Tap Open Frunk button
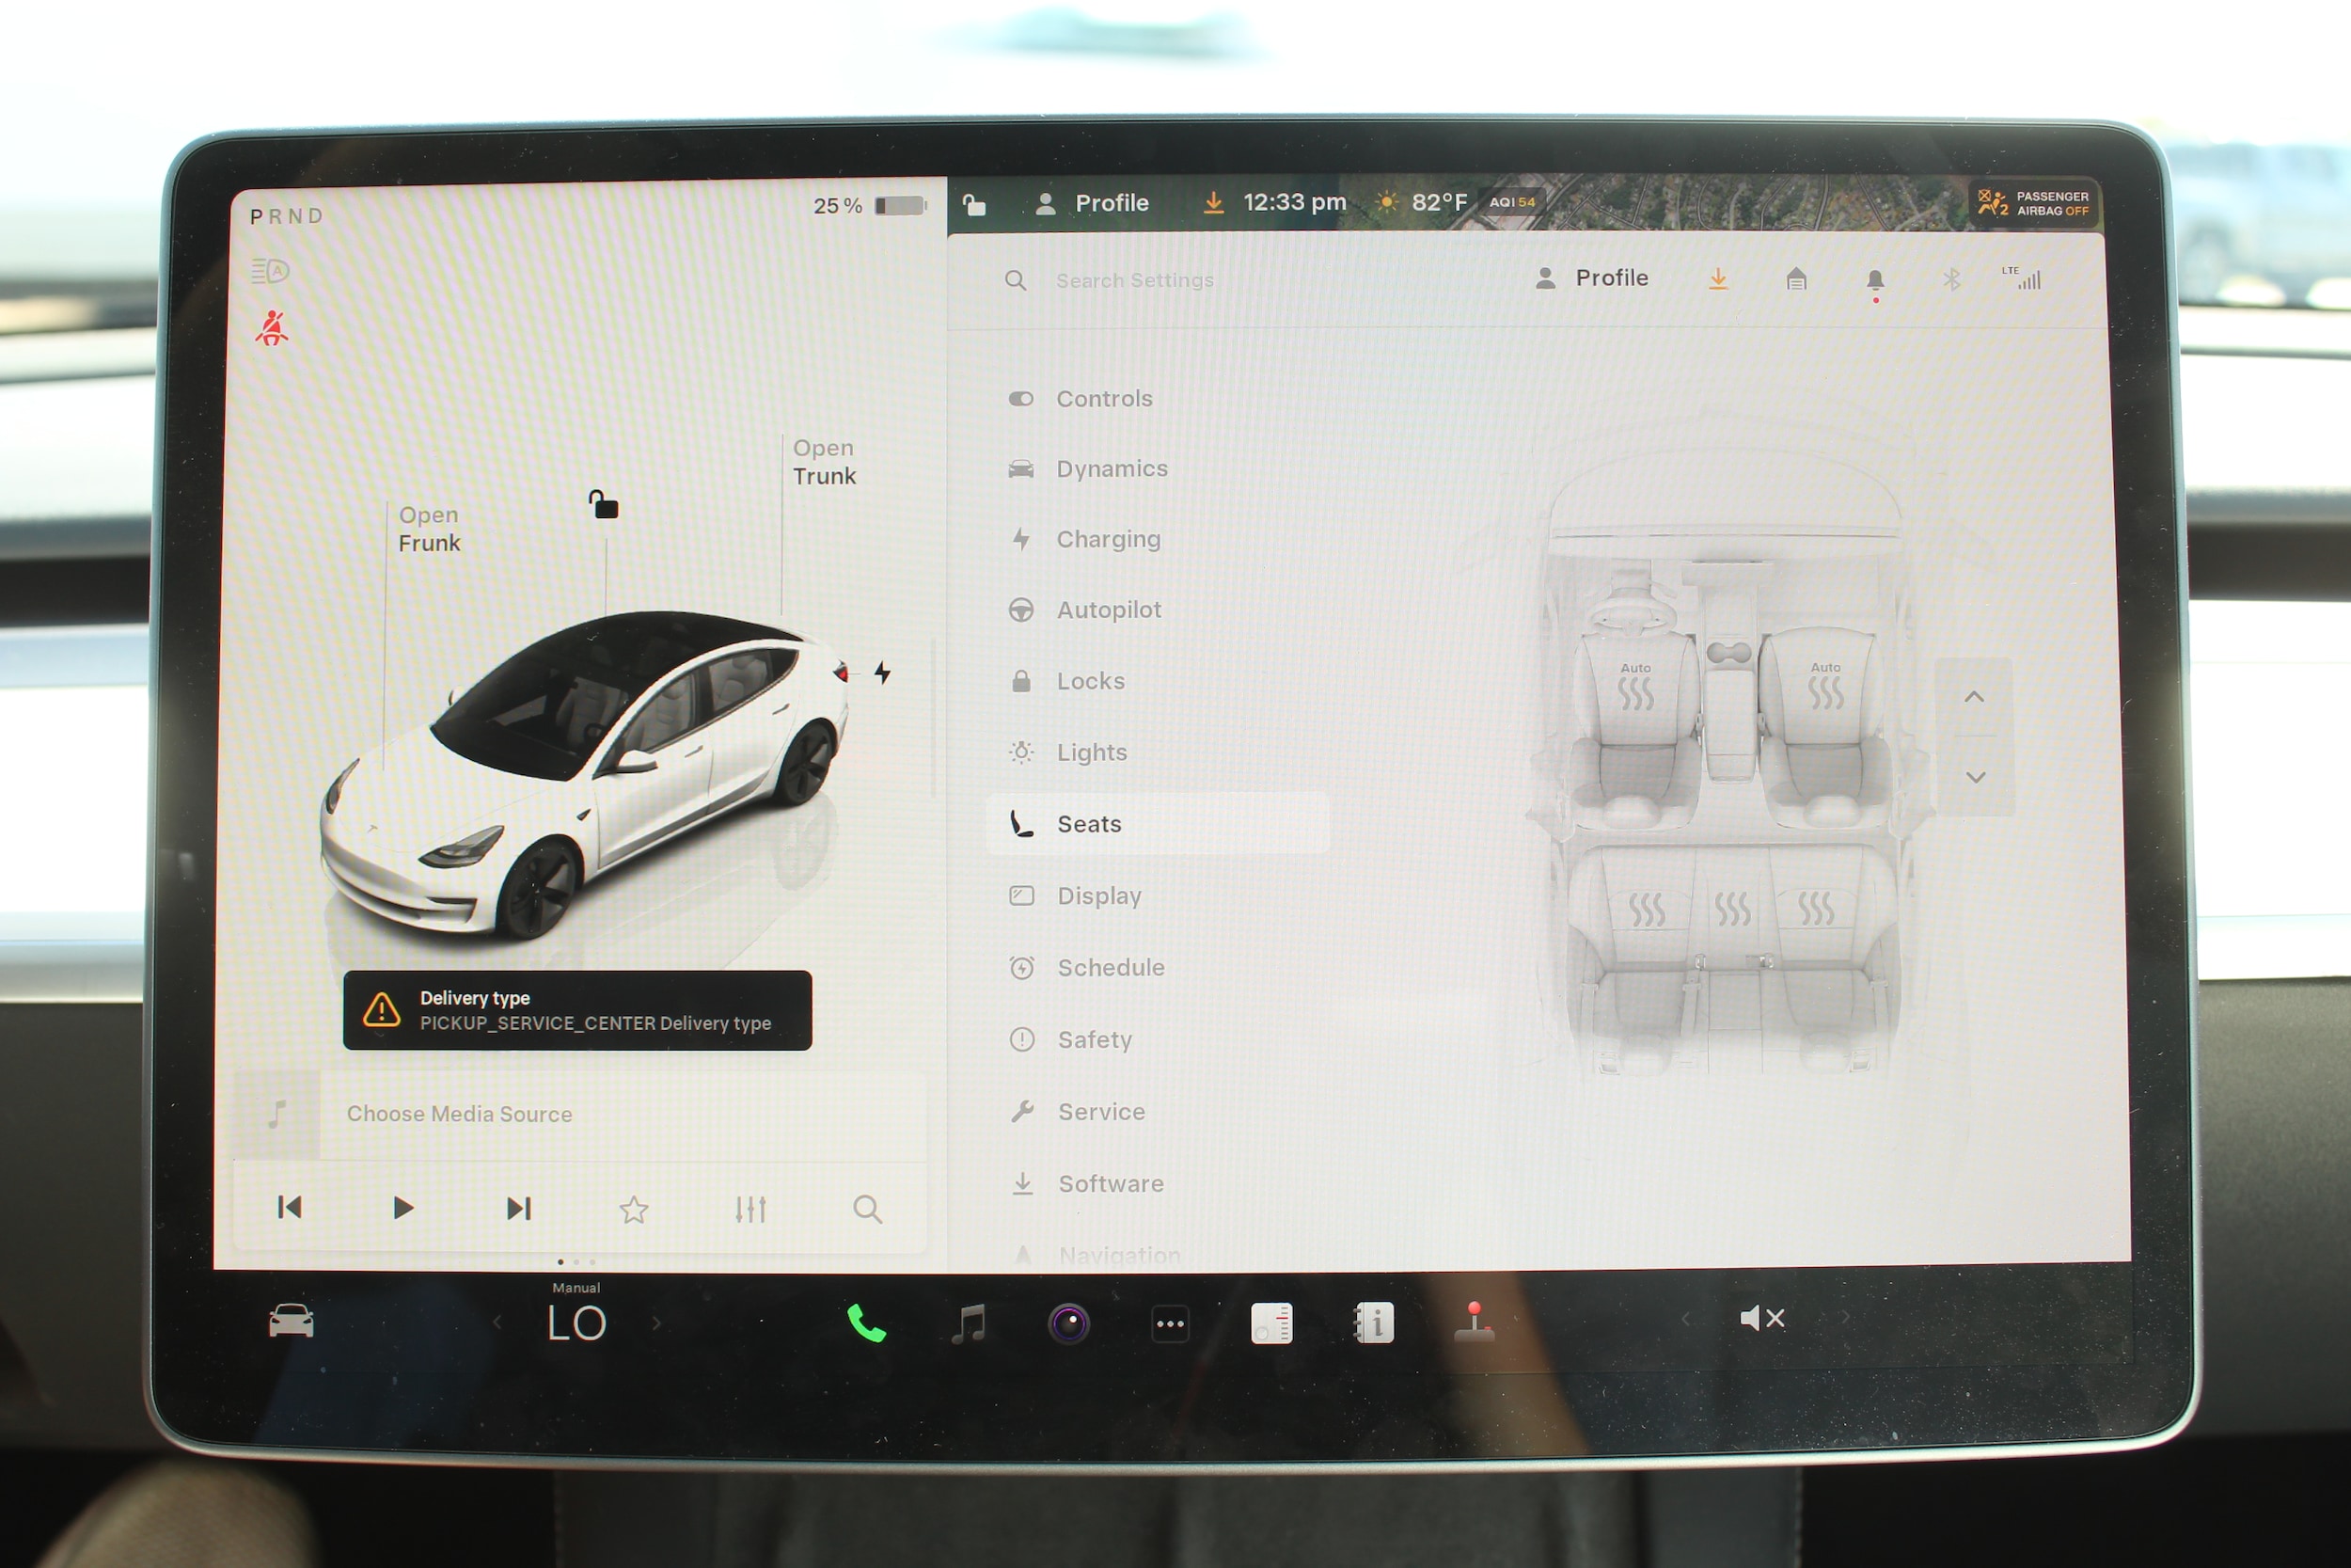Screen dimensions: 2351x1568 (430, 529)
